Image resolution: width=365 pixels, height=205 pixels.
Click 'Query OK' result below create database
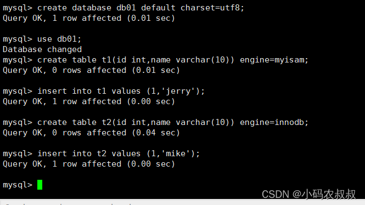[25, 18]
